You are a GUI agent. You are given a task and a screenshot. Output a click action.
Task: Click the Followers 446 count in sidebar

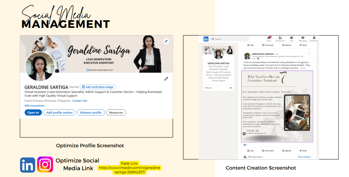pyautogui.click(x=231, y=88)
